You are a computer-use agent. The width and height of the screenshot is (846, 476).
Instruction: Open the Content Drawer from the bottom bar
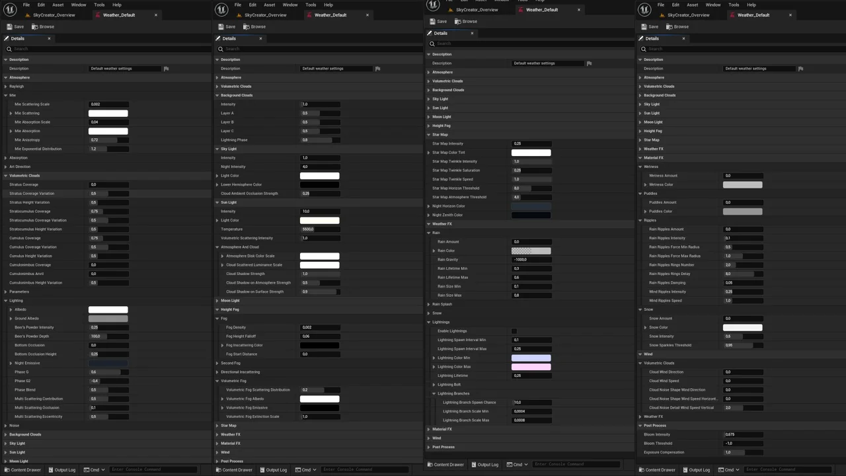tap(447, 465)
